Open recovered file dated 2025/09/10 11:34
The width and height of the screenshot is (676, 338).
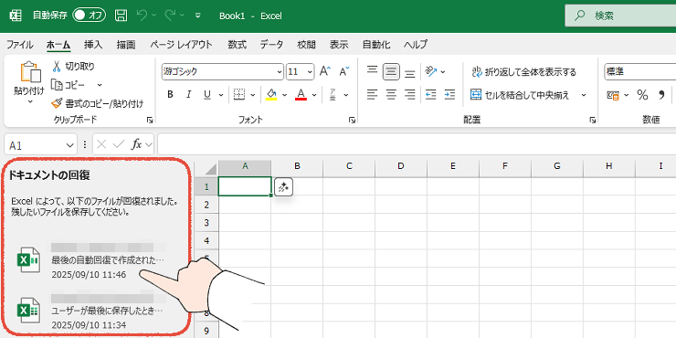coord(91,311)
